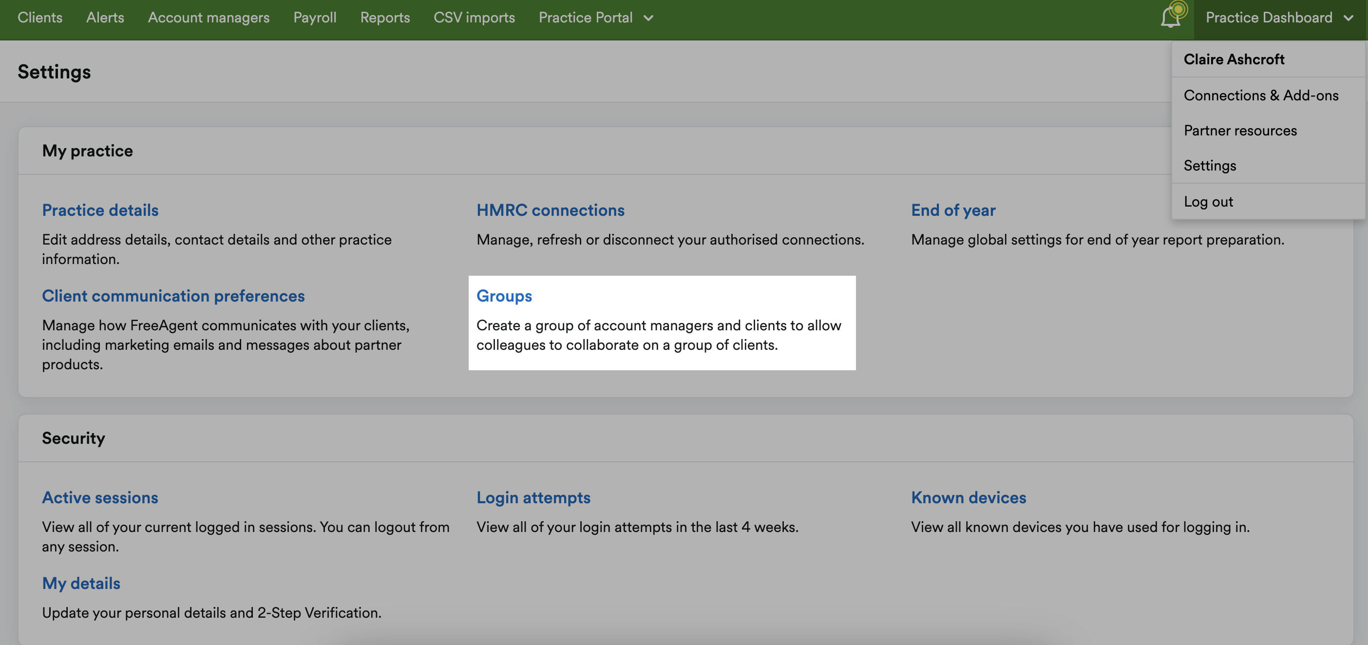1368x645 pixels.
Task: Open the Clients menu item
Action: 40,18
